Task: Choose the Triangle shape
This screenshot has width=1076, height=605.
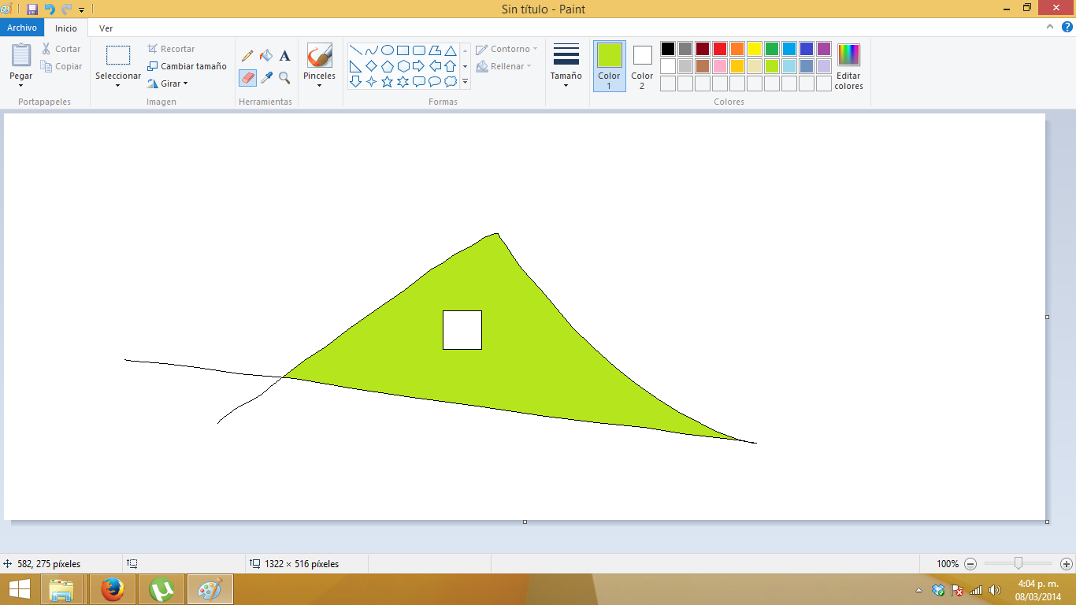Action: 451,50
